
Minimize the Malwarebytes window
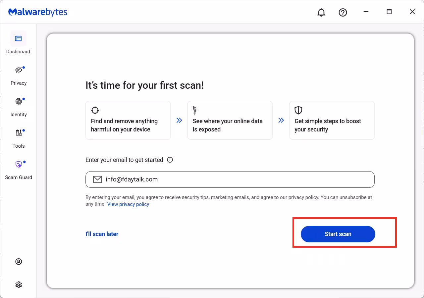pos(366,12)
